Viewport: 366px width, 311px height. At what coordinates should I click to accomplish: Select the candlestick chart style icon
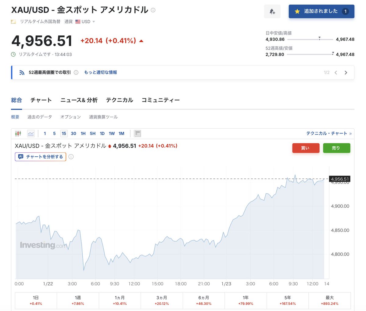18,133
